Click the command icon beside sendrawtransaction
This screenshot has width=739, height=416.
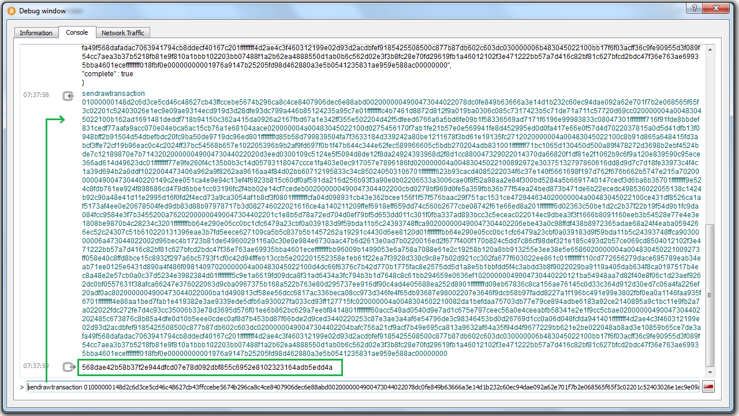point(69,96)
